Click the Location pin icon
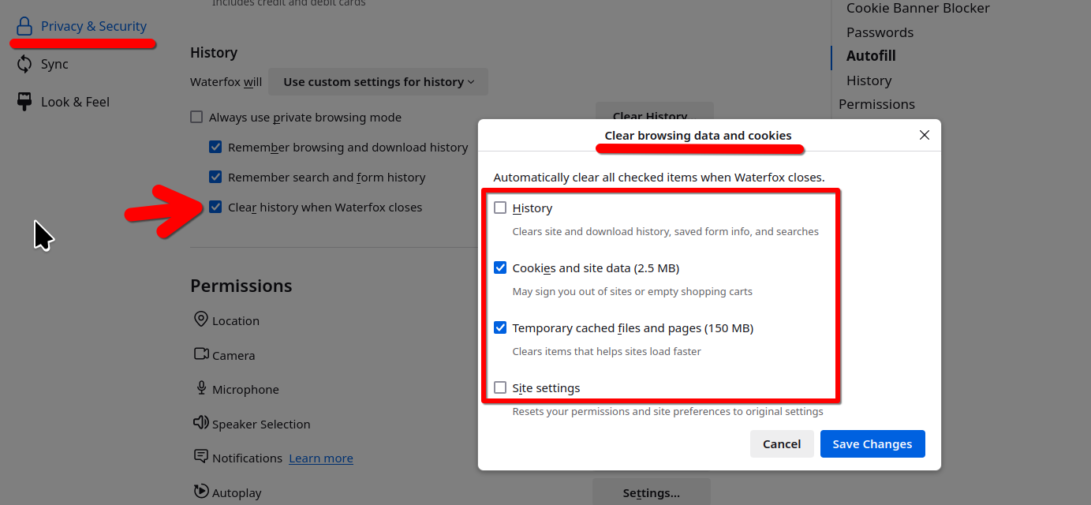Viewport: 1091px width, 505px height. (x=201, y=320)
